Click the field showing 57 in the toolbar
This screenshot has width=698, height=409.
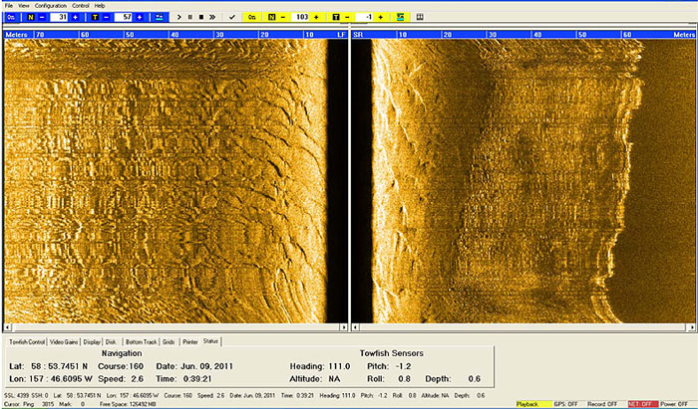coord(124,17)
